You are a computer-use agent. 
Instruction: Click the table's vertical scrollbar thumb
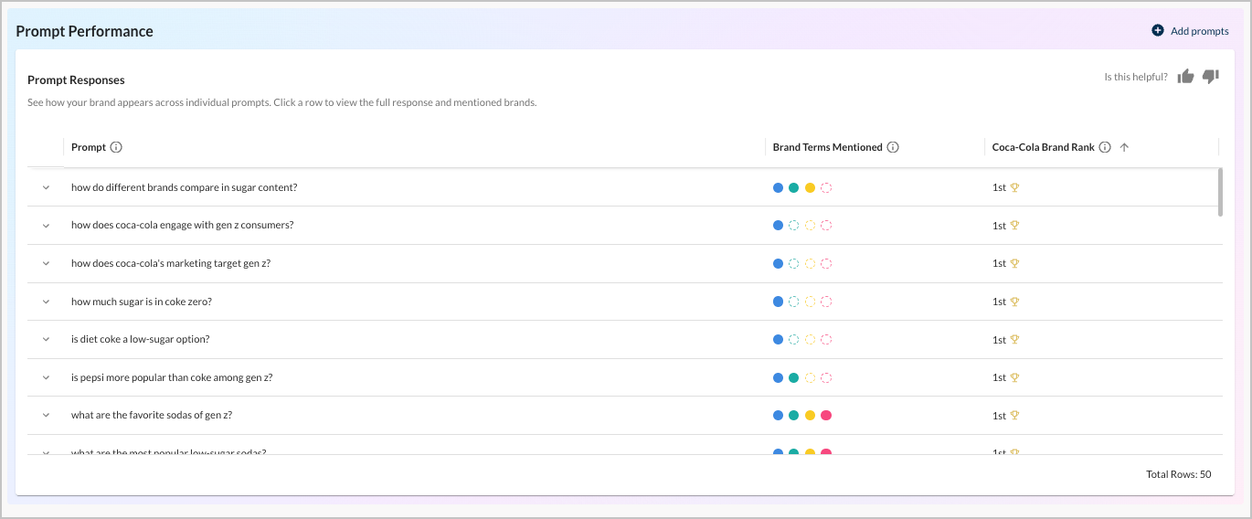(1220, 192)
